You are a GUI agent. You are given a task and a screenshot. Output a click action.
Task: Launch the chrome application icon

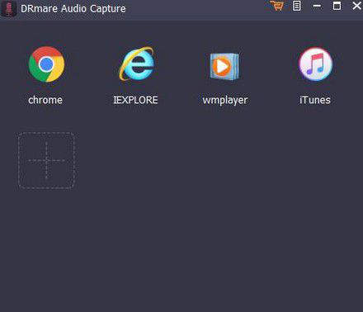pos(46,64)
